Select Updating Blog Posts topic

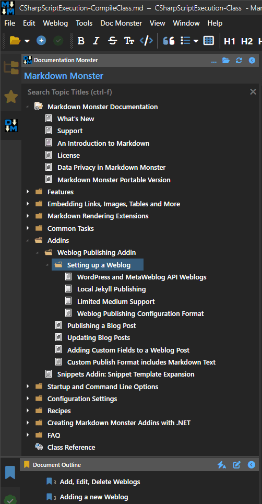point(99,338)
